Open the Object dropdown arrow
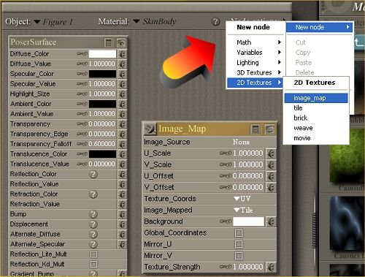This screenshot has width=365, height=277. coord(37,22)
